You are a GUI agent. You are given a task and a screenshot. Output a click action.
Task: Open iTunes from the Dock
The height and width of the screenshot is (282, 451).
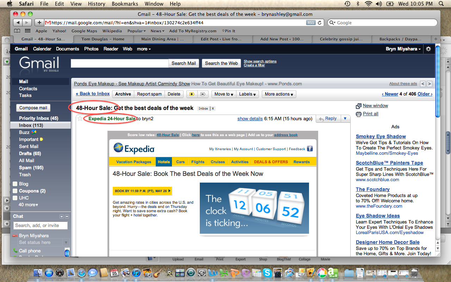(136, 272)
